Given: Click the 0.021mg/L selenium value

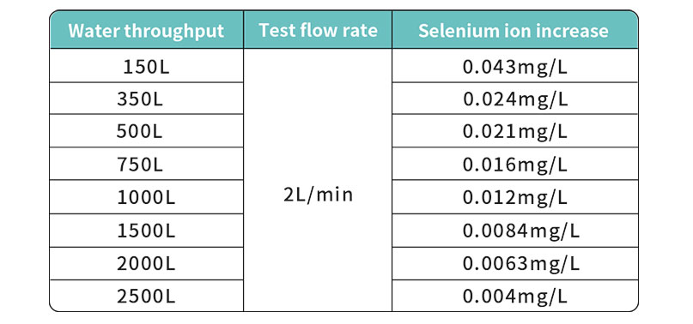Looking at the screenshot, I should (515, 131).
